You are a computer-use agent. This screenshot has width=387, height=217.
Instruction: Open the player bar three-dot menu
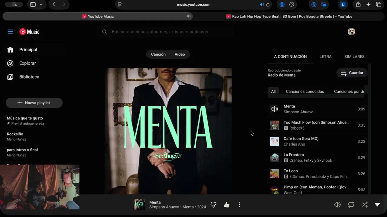pyautogui.click(x=239, y=205)
